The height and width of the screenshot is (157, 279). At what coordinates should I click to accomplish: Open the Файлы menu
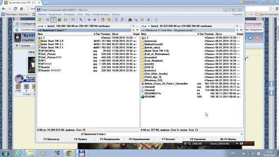(42, 14)
